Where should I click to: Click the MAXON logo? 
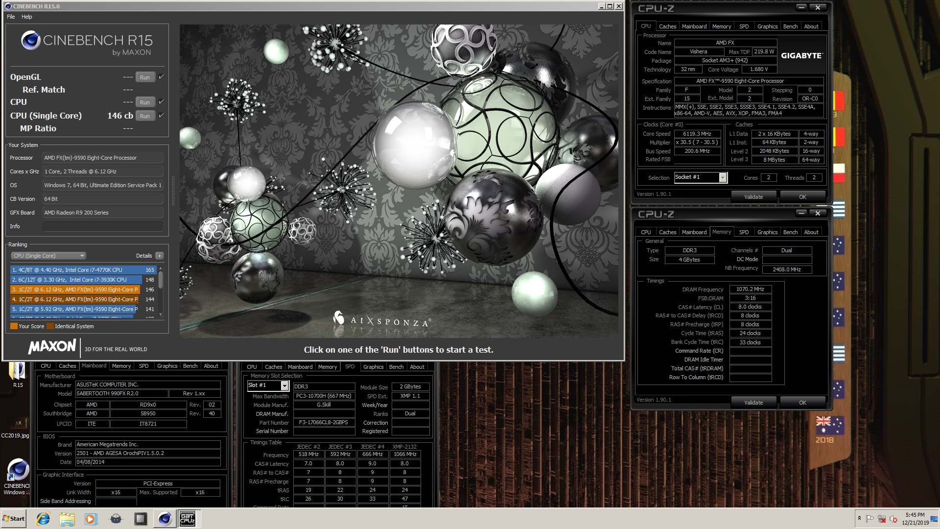[52, 347]
